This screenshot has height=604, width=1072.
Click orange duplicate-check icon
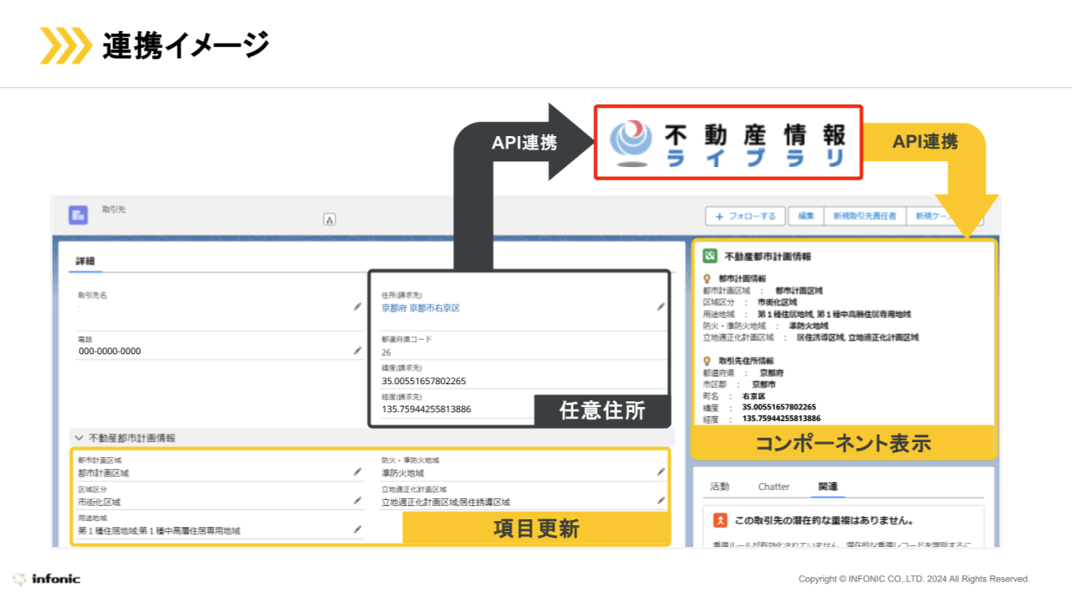(721, 521)
